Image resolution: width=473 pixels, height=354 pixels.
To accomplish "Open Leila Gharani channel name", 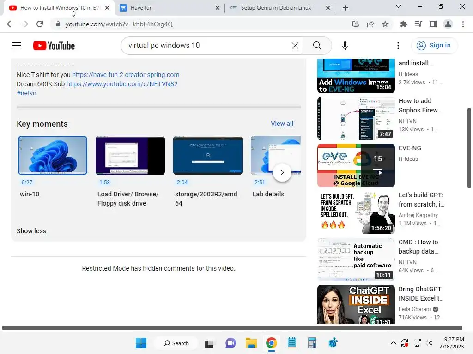I will click(x=414, y=309).
